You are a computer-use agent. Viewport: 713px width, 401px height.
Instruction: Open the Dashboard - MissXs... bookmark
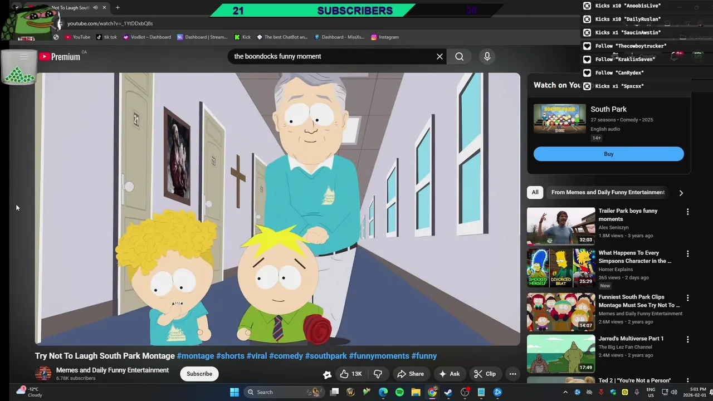pyautogui.click(x=339, y=37)
